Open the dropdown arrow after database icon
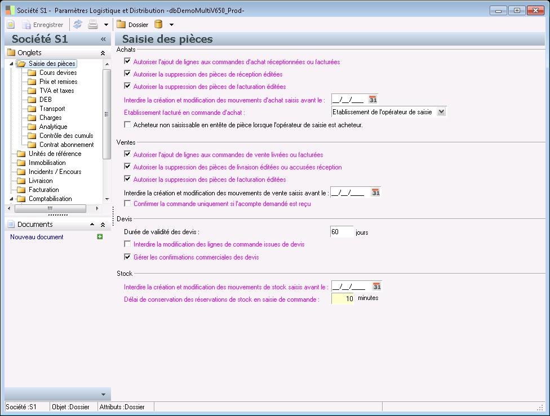This screenshot has height=416, width=550. (x=171, y=25)
